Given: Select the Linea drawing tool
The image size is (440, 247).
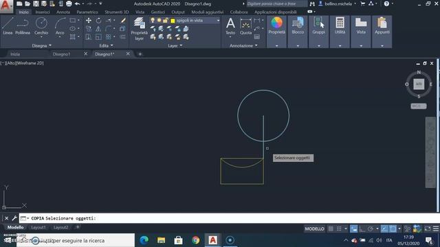Looking at the screenshot, I should [8, 26].
